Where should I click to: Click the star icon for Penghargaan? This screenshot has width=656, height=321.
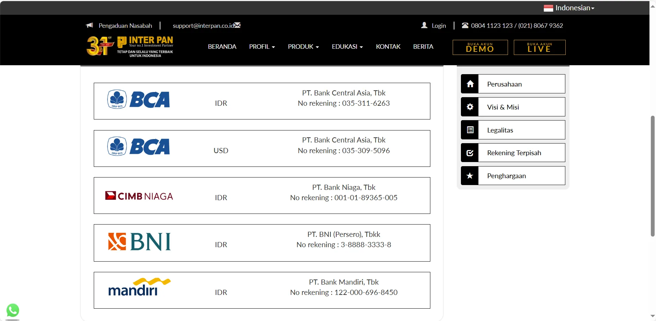tap(470, 176)
